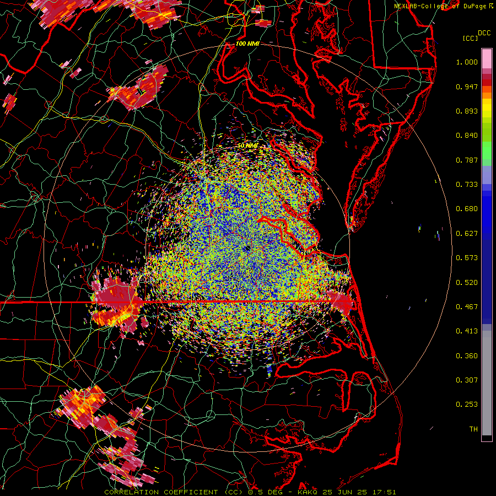Click the 1.000 value on the CC scale
Image resolution: width=496 pixels, height=496 pixels.
pyautogui.click(x=467, y=62)
